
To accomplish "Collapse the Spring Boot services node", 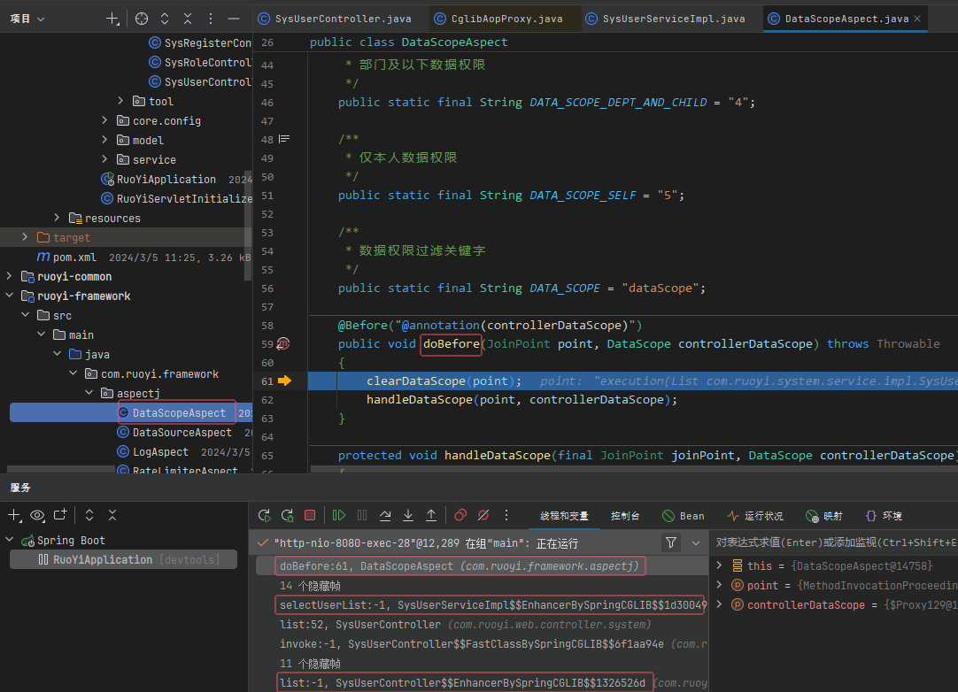I will pyautogui.click(x=9, y=540).
